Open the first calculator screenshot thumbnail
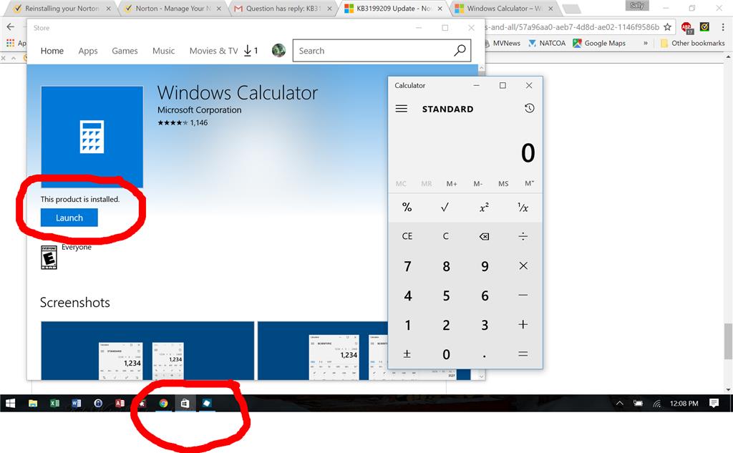This screenshot has height=453, width=733. (x=147, y=351)
